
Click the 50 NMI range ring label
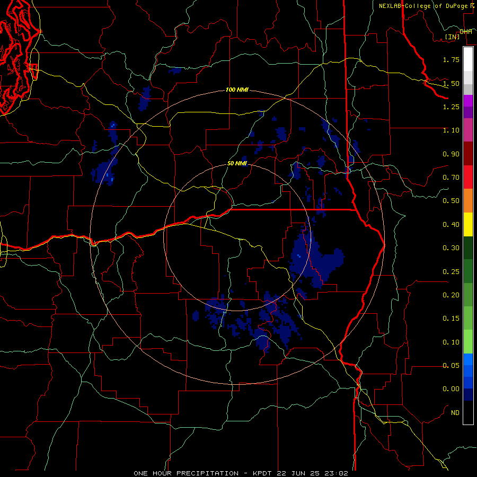(237, 163)
